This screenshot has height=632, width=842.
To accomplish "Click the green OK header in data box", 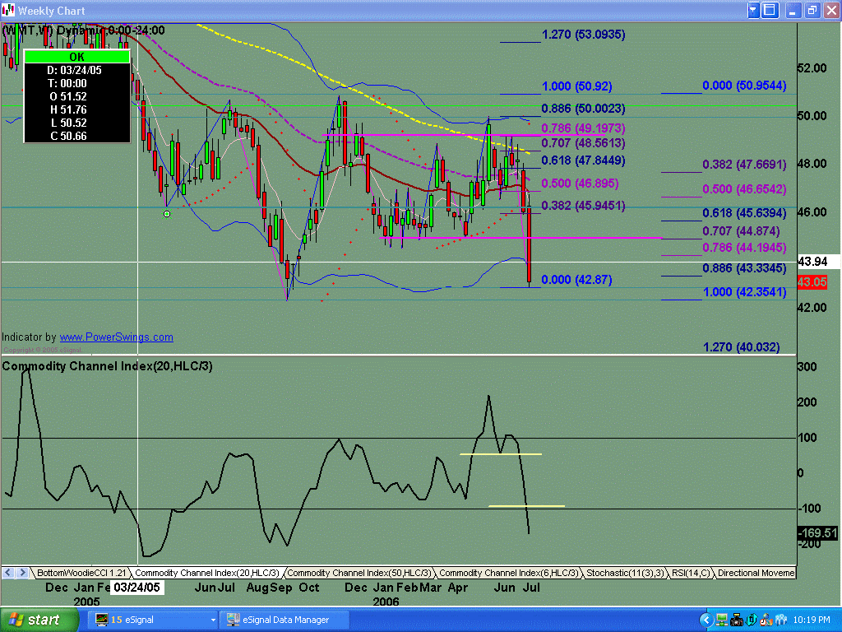I will (76, 57).
